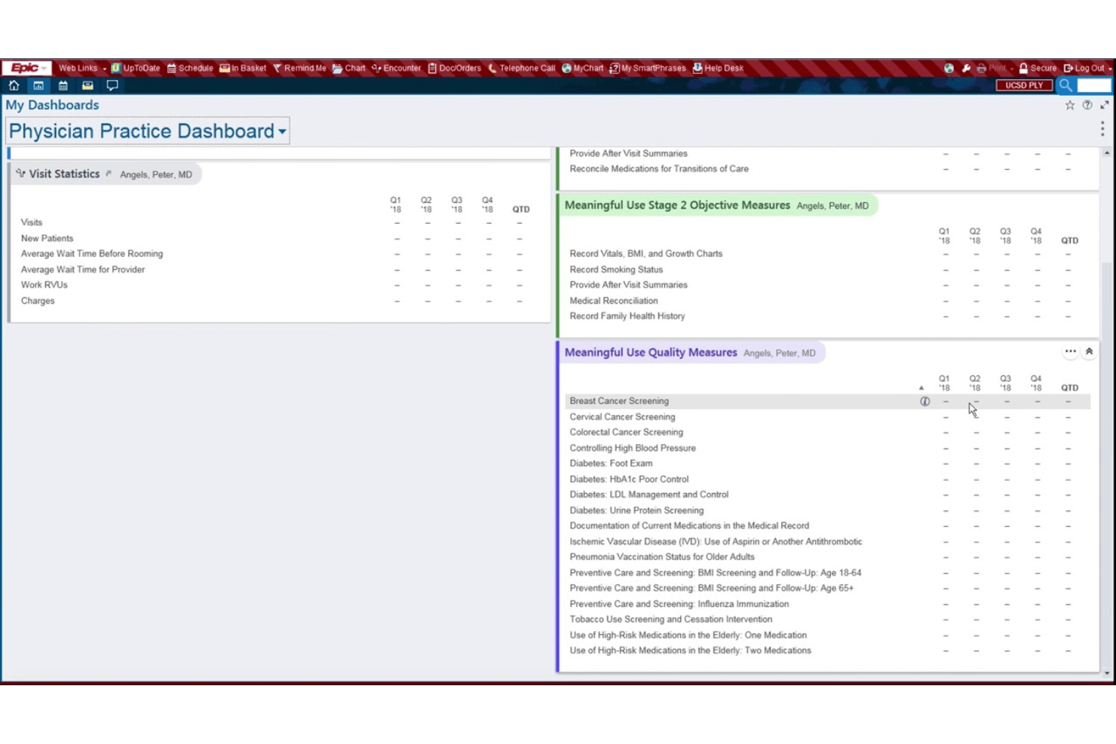Click the UCSD PLY environment badge
This screenshot has height=744, width=1116.
click(x=1024, y=85)
